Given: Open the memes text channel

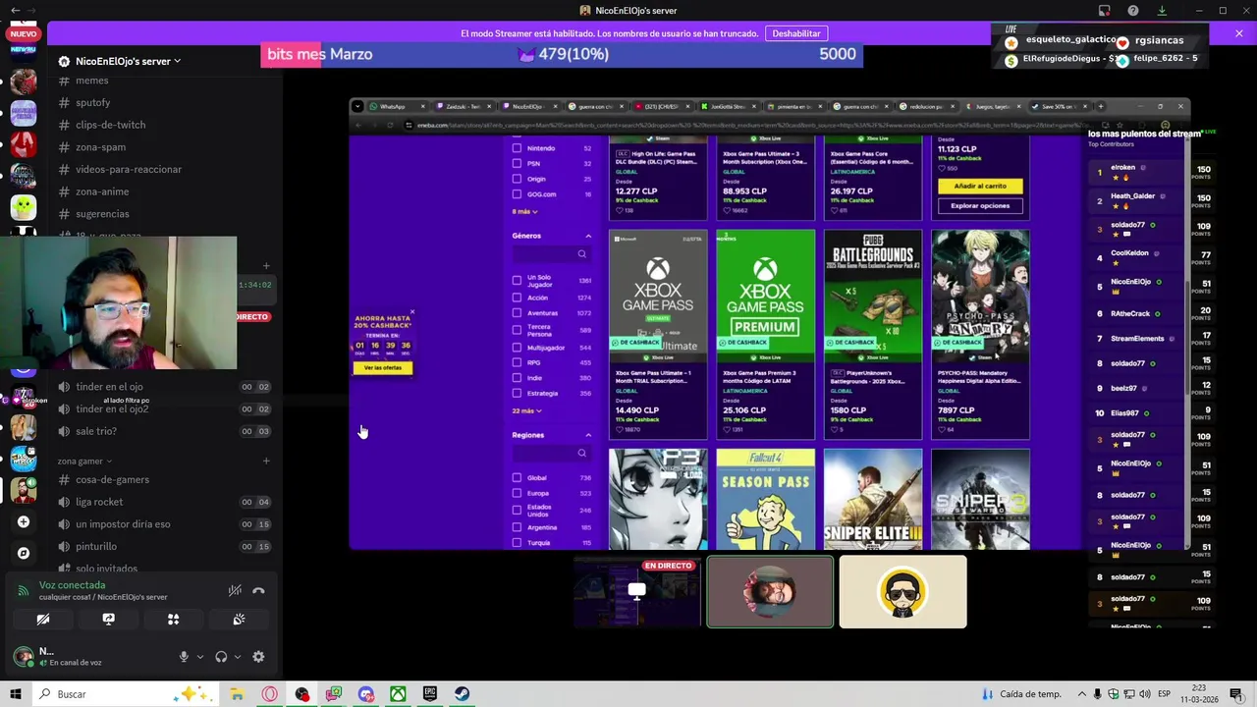Looking at the screenshot, I should (x=92, y=81).
